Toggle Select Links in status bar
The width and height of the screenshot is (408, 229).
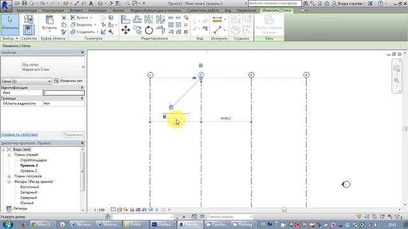(360, 216)
